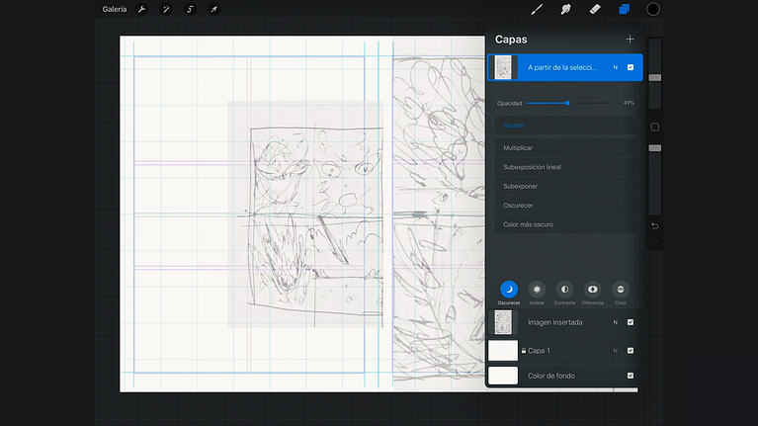Uncheck Color de fondo visibility

click(x=631, y=376)
